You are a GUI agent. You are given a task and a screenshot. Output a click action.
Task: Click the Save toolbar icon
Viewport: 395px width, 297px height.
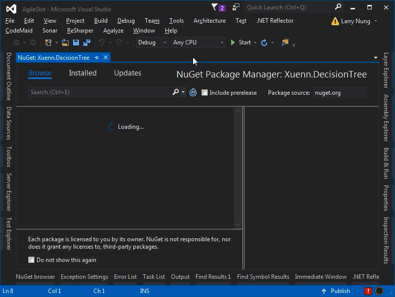pos(76,42)
